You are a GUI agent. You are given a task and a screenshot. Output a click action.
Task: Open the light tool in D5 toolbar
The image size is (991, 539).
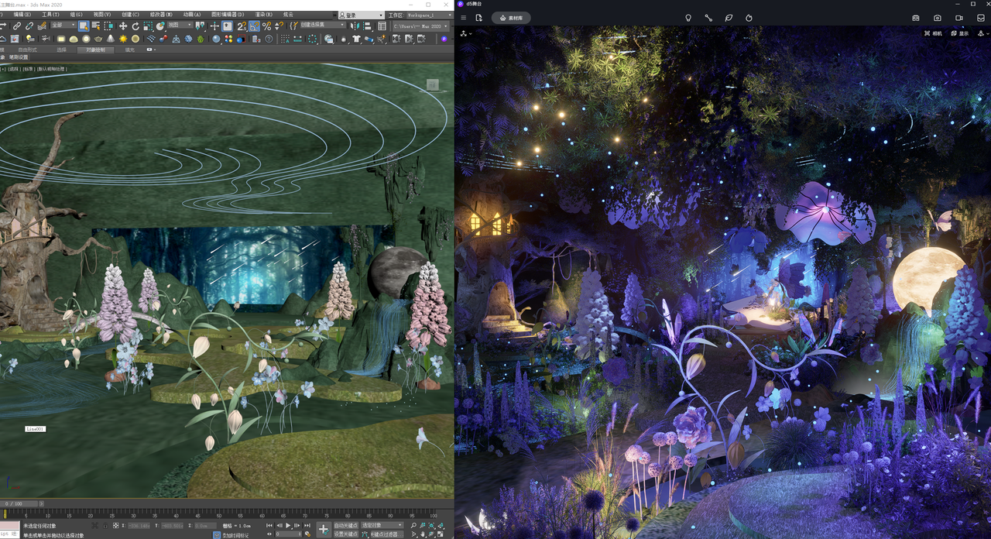point(688,18)
